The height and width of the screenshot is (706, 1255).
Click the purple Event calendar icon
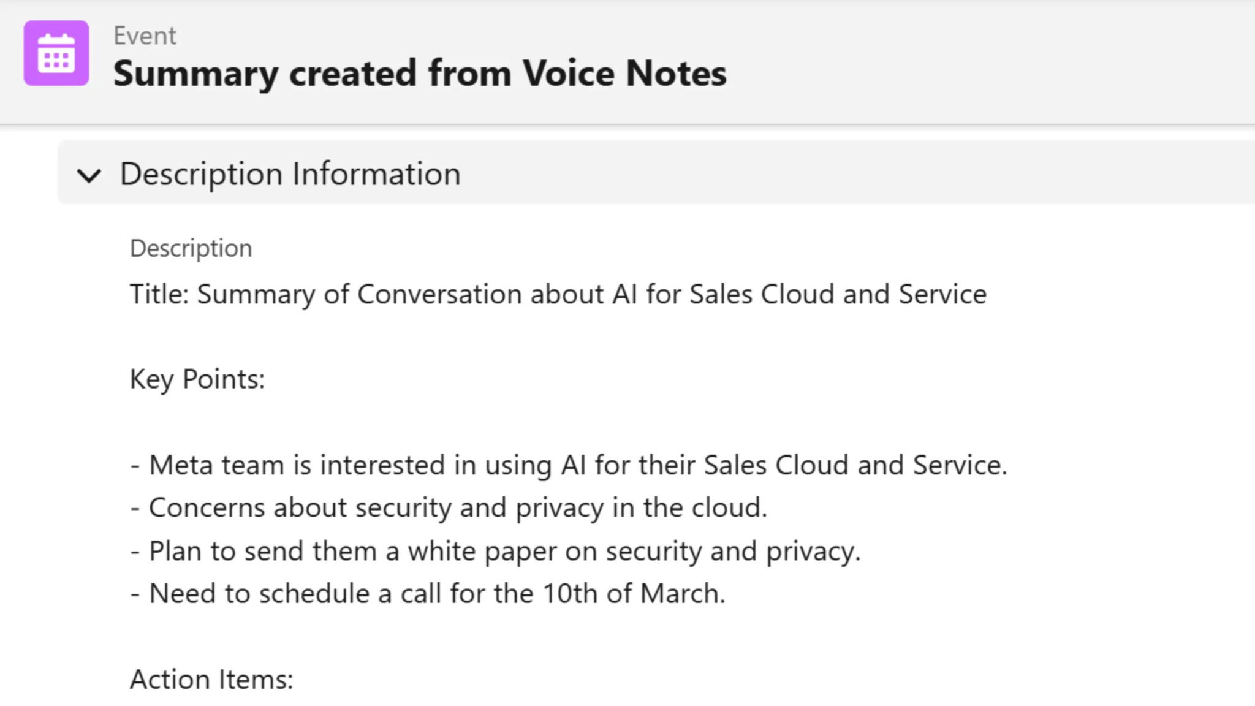click(x=56, y=53)
